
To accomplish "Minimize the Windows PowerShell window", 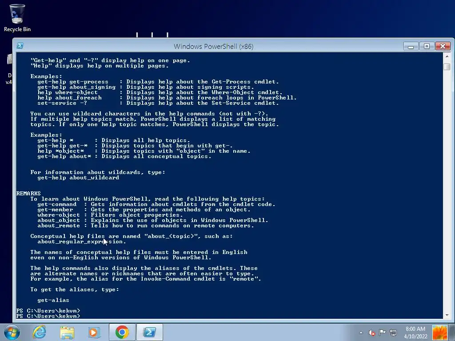I will tap(411, 46).
